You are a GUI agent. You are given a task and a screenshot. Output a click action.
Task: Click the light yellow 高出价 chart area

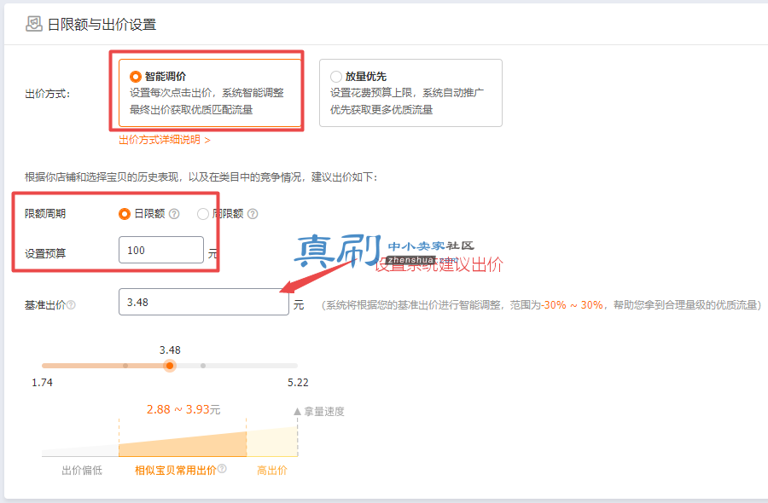pos(272,442)
